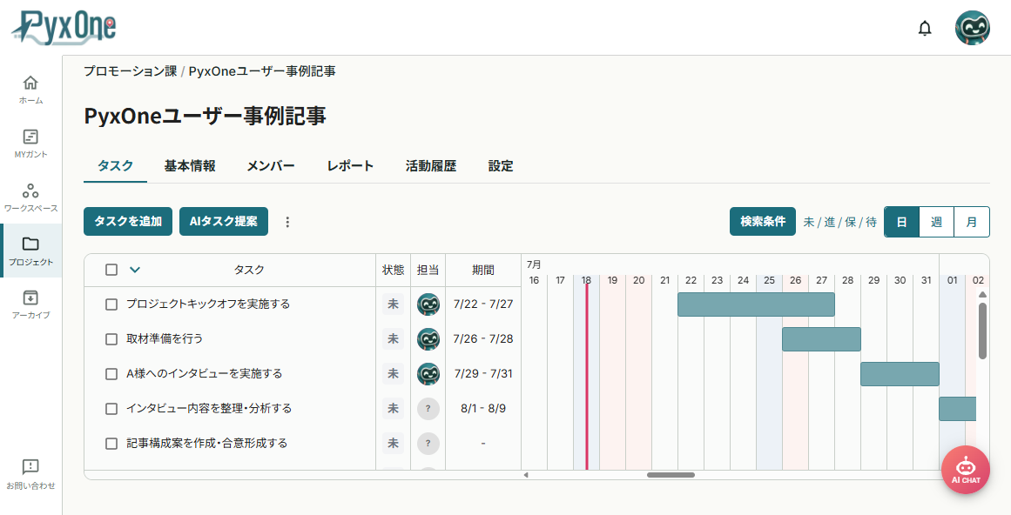Image resolution: width=1011 pixels, height=515 pixels.
Task: Click unassigned icon for 記事構成案を作成・合意形成する
Action: coord(428,444)
